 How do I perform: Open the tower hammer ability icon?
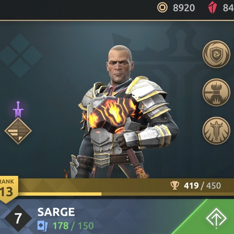216,92
